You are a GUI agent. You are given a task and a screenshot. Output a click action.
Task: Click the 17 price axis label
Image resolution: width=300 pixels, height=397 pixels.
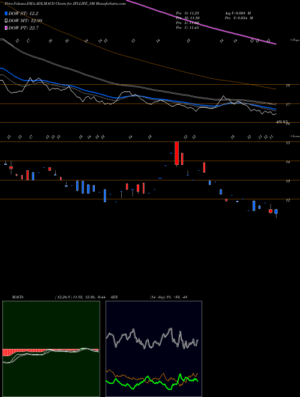[x=287, y=104]
